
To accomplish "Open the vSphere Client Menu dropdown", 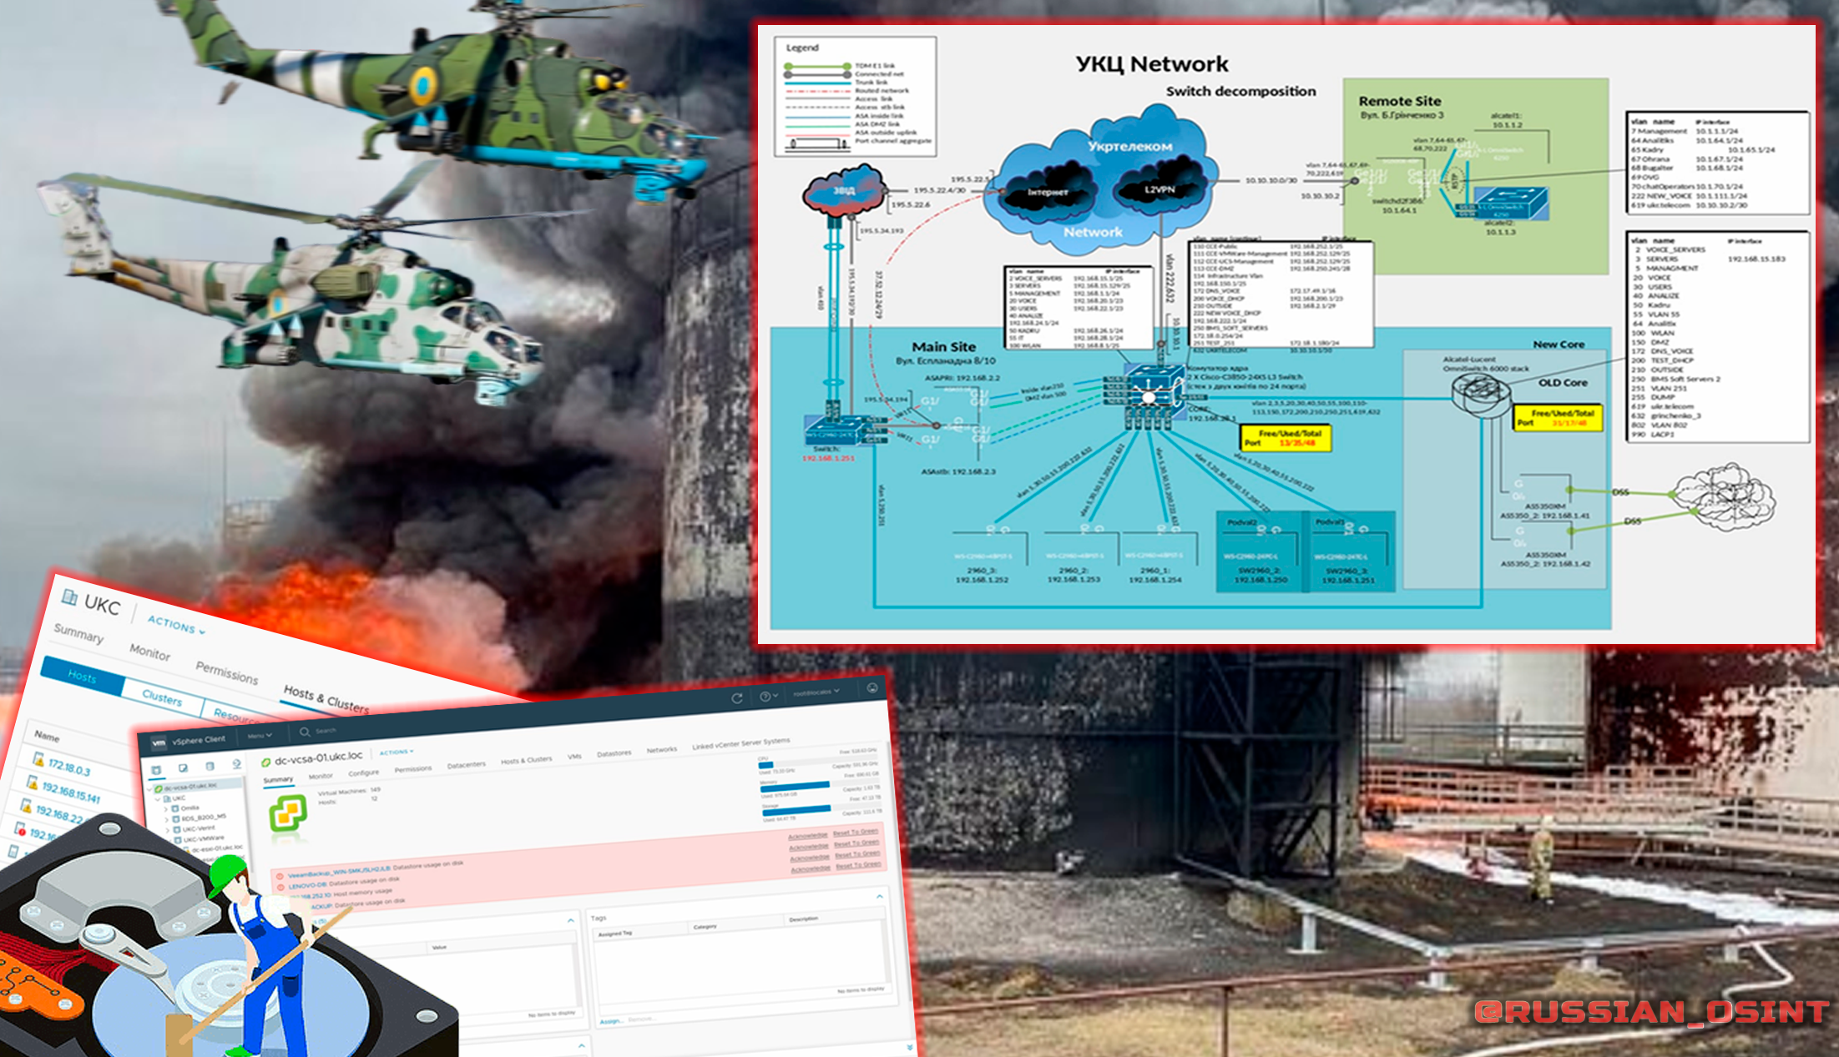I will click(x=260, y=736).
